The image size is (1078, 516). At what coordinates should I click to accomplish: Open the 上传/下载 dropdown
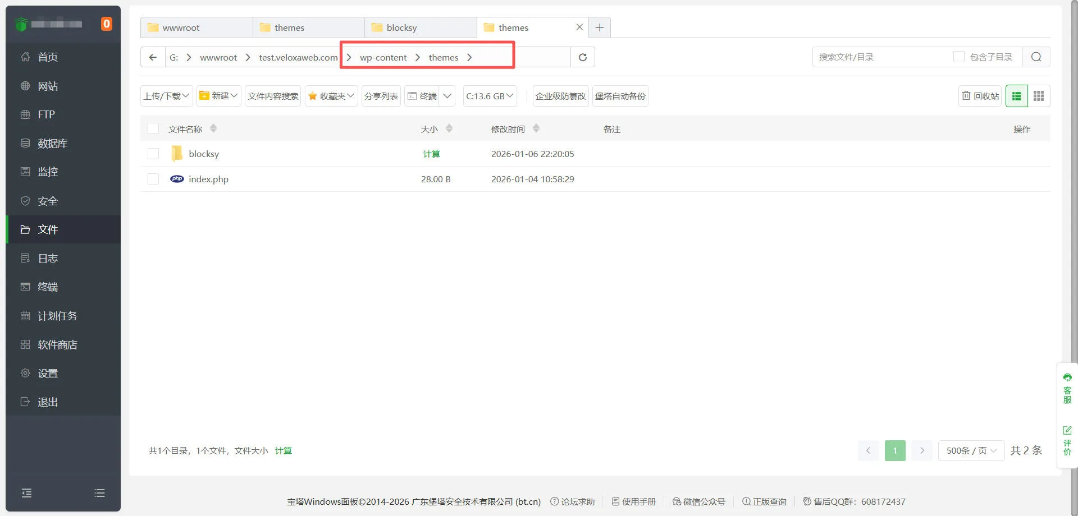click(166, 95)
